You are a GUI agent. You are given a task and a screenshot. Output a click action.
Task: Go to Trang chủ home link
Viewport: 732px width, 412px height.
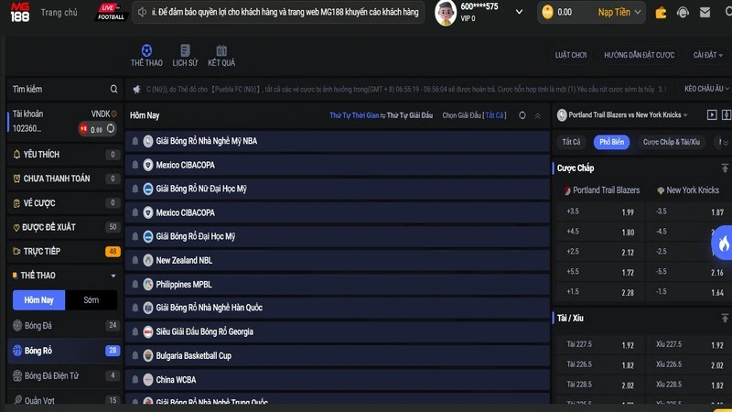click(59, 13)
